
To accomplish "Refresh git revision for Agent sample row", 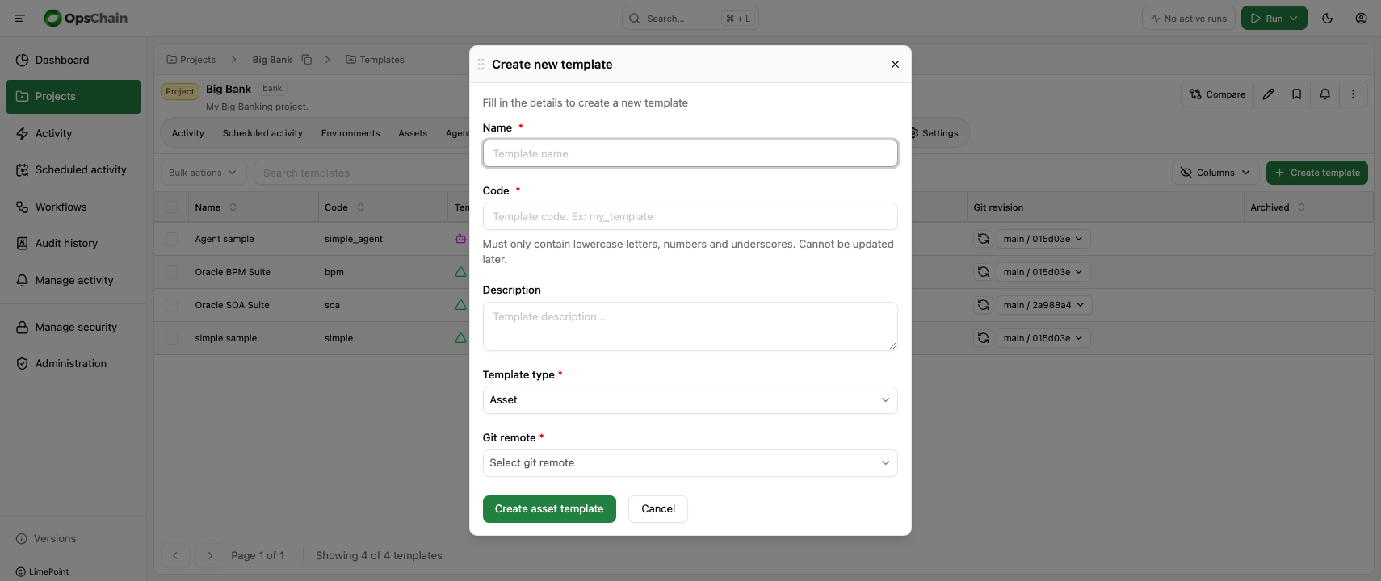I will click(983, 239).
